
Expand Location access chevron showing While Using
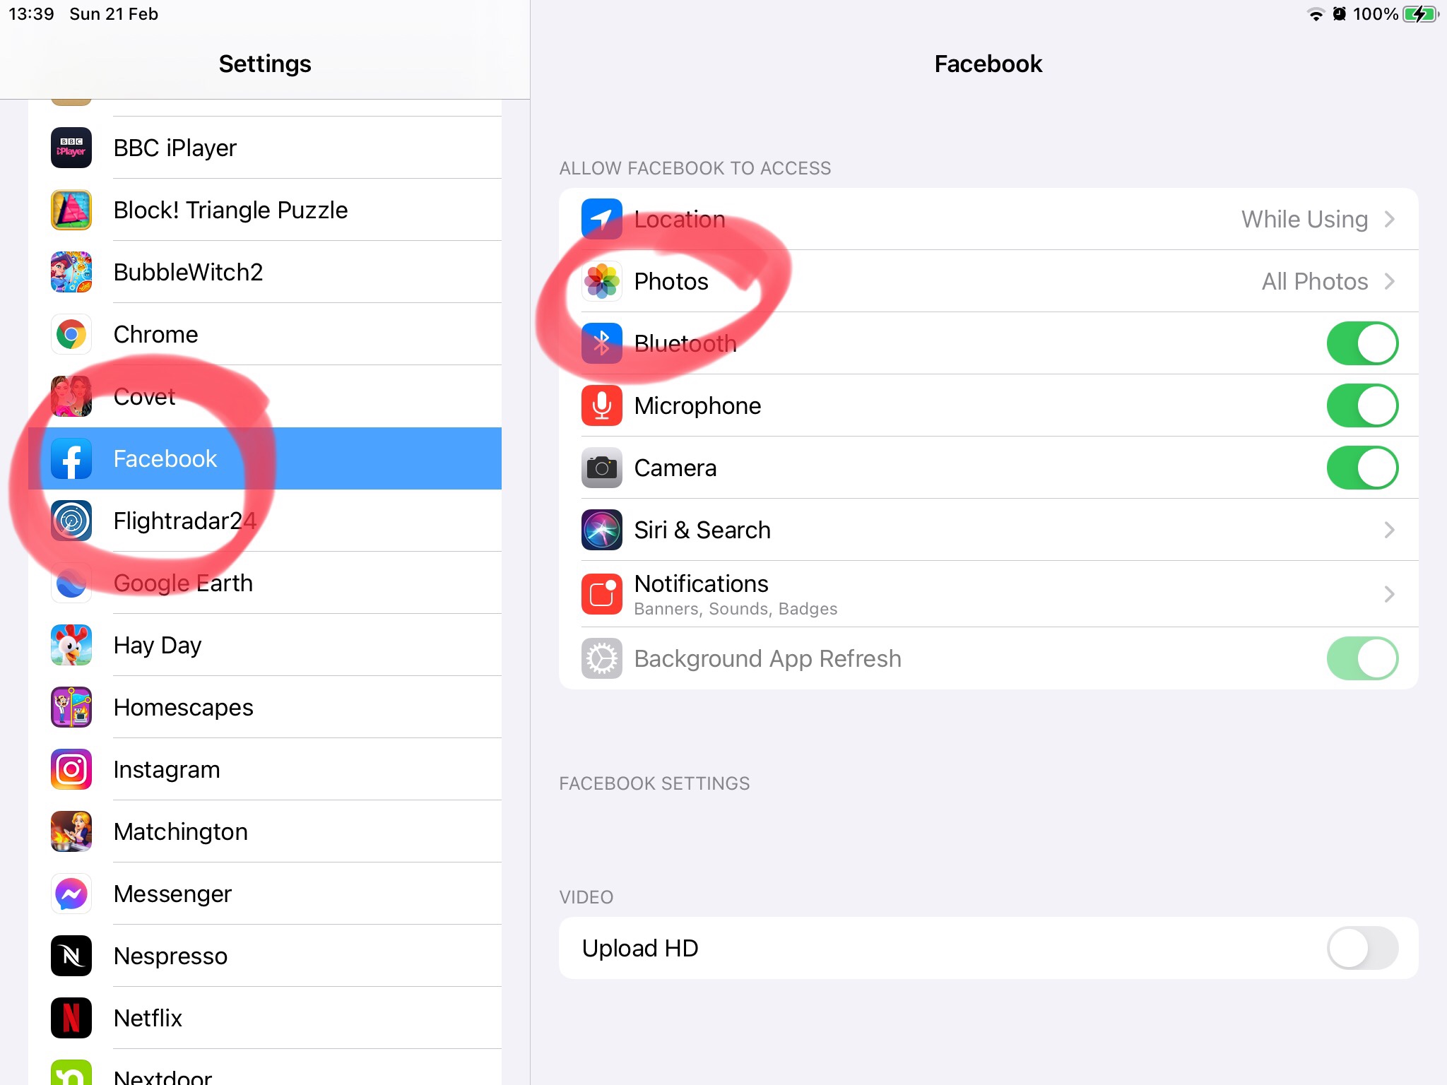(1389, 219)
